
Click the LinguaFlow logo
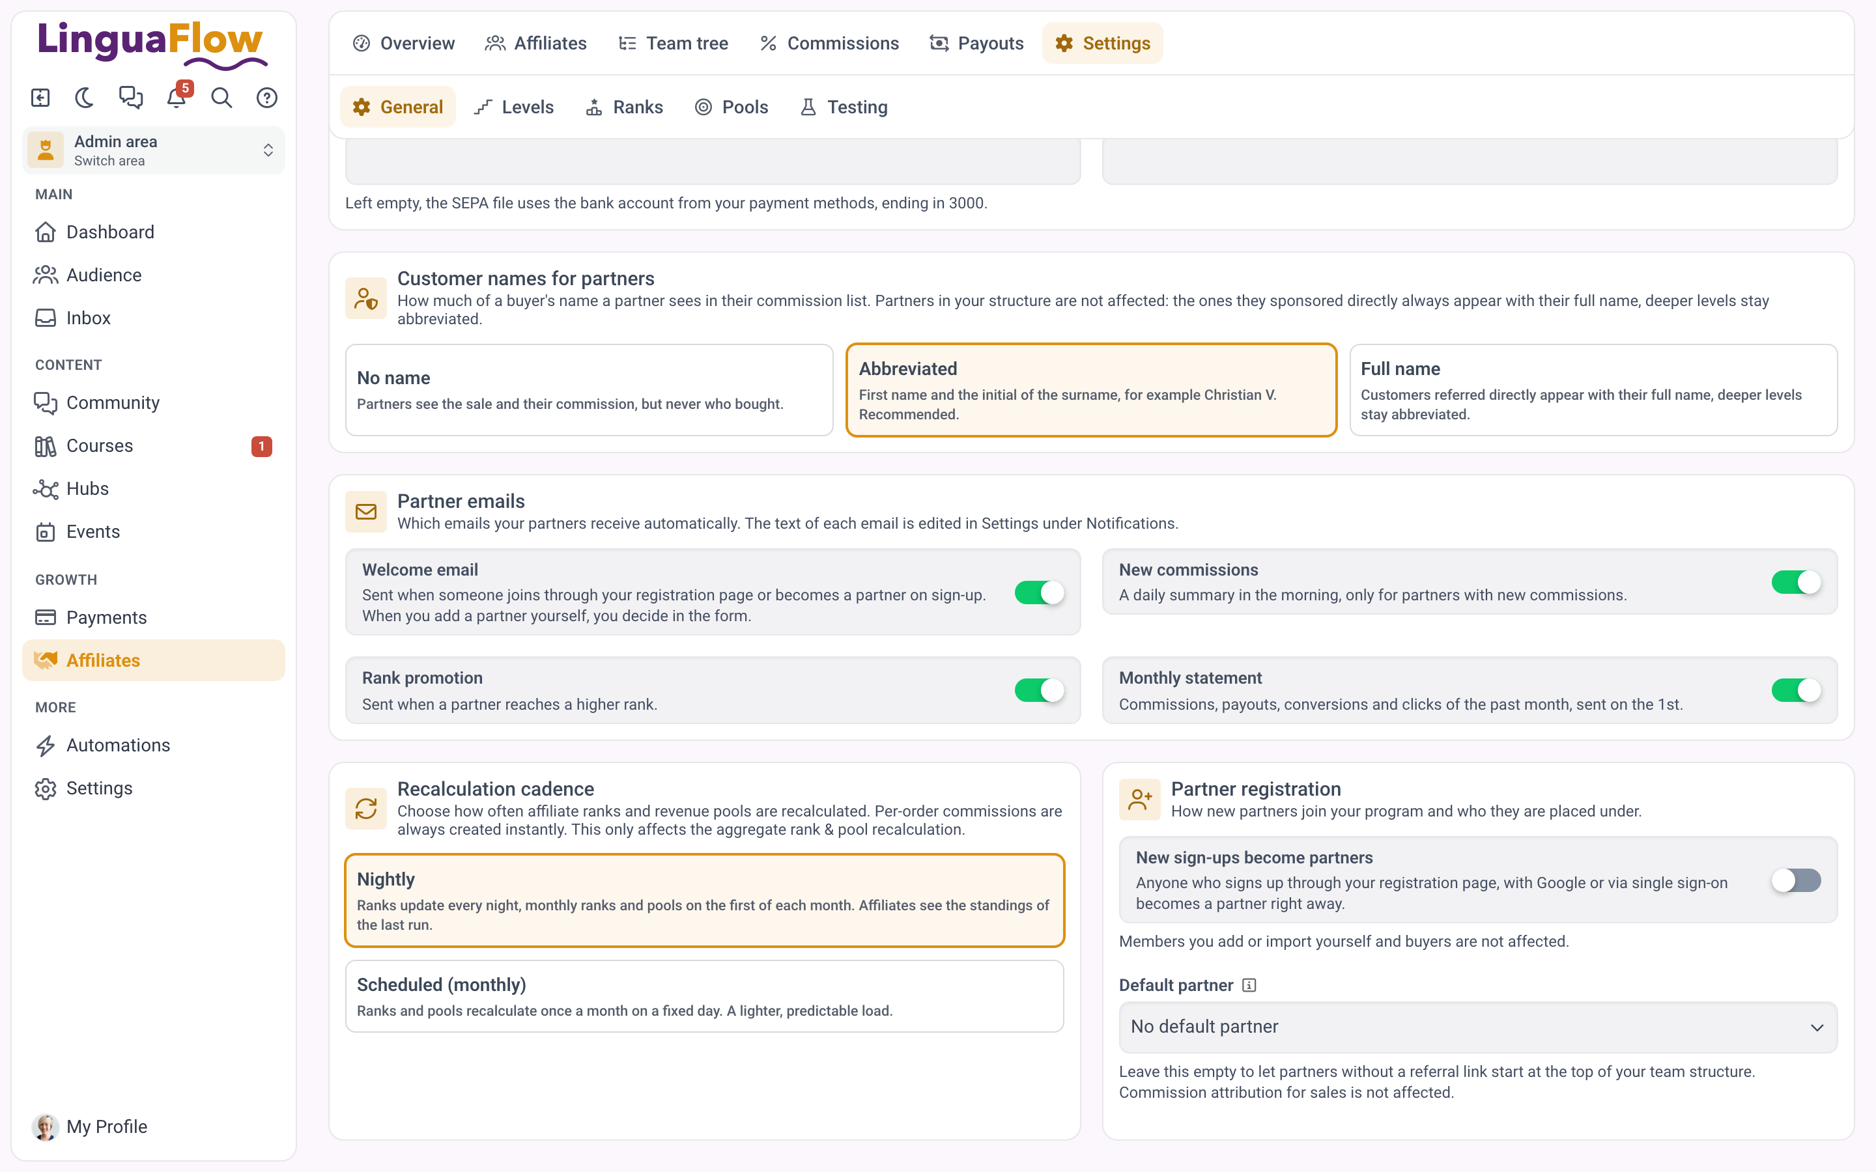152,44
